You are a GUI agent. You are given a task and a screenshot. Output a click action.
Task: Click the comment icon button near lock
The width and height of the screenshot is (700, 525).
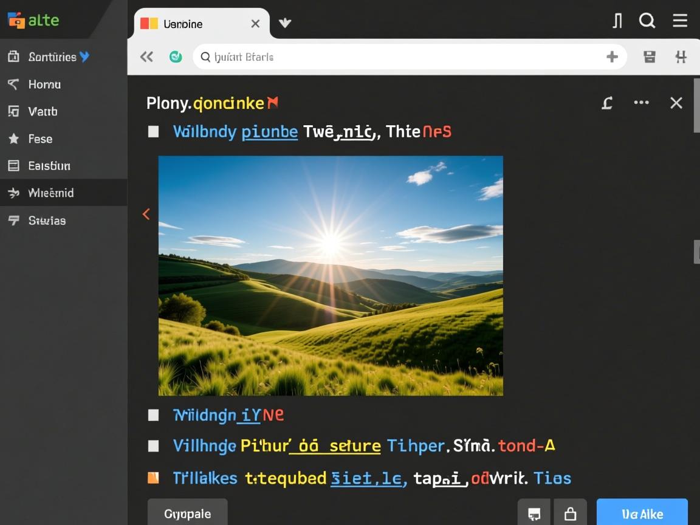[534, 514]
